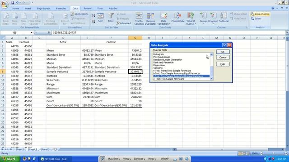The width and height of the screenshot is (289, 162).
Task: Cancel the Data Analysis dialog
Action: [223, 57]
